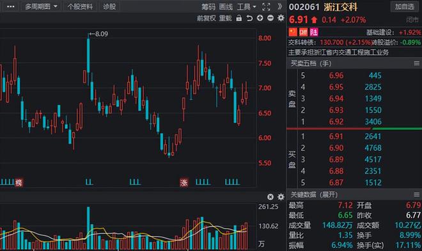Click the undo arrow icon above chart
Viewport: 422px width, 251px height.
click(249, 18)
